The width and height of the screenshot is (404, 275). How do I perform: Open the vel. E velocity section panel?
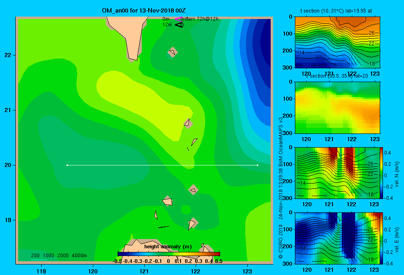pyautogui.click(x=337, y=238)
